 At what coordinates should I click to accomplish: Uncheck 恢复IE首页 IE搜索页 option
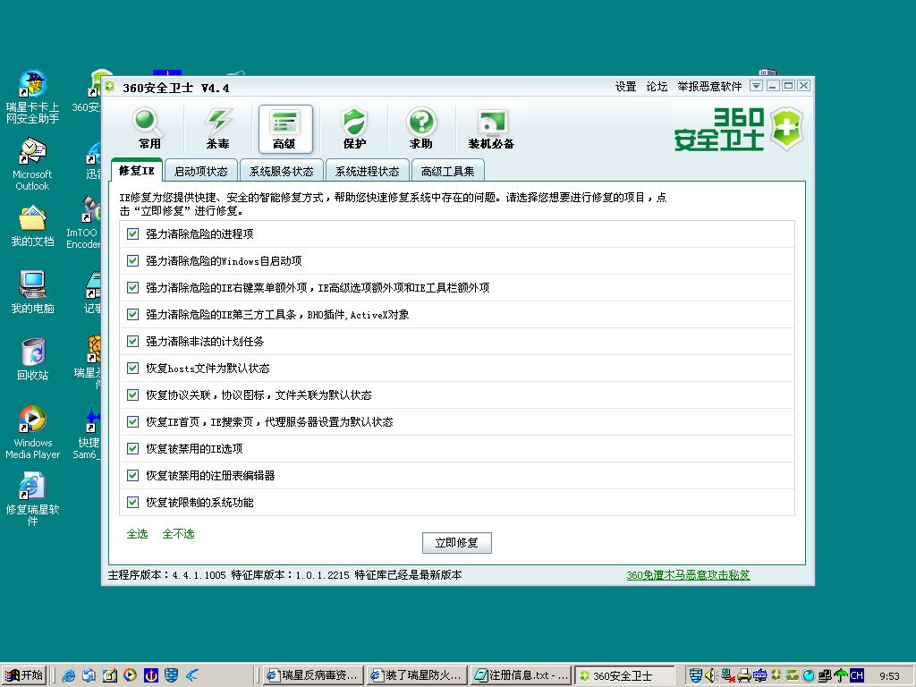(132, 422)
